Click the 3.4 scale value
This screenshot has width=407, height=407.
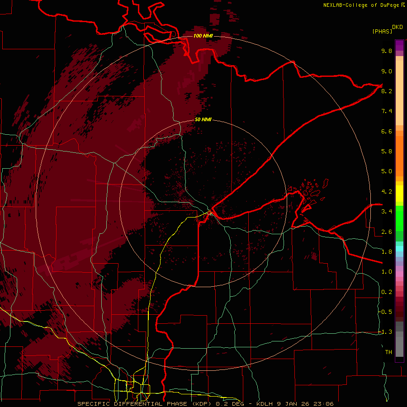(x=387, y=212)
